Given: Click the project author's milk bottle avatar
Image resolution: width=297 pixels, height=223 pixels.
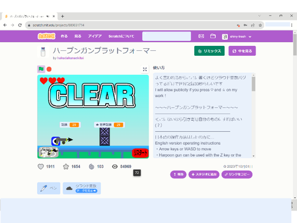Looking at the screenshot, I should (43, 51).
